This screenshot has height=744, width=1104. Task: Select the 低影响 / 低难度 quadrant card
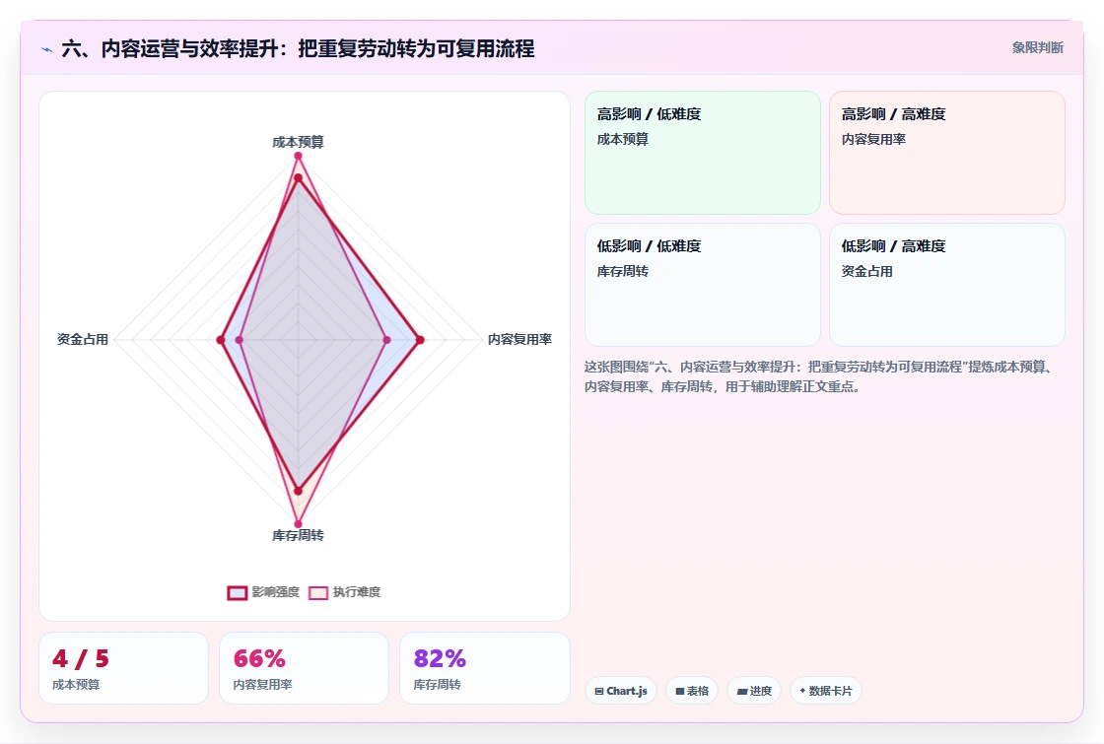coord(703,285)
